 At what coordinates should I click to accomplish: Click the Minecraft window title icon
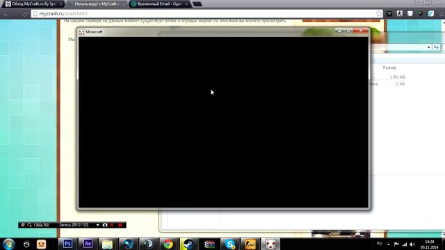coord(81,32)
